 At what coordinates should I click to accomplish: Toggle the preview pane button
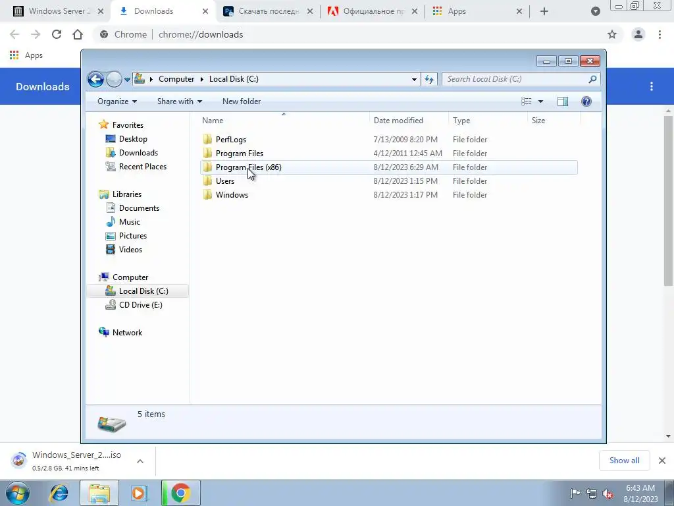pyautogui.click(x=563, y=101)
